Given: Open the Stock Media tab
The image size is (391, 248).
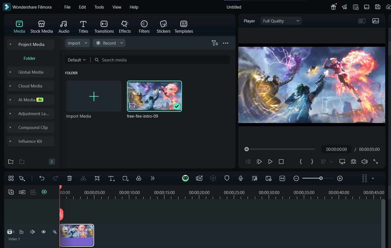Looking at the screenshot, I should (x=42, y=27).
